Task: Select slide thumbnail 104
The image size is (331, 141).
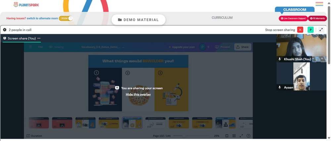Action: click(x=179, y=123)
